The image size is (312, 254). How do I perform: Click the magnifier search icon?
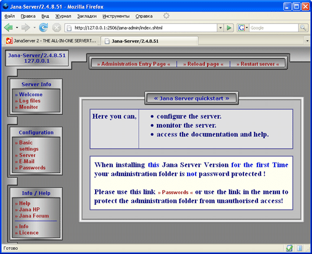[x=303, y=28]
